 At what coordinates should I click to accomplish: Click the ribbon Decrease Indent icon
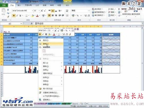(60, 15)
